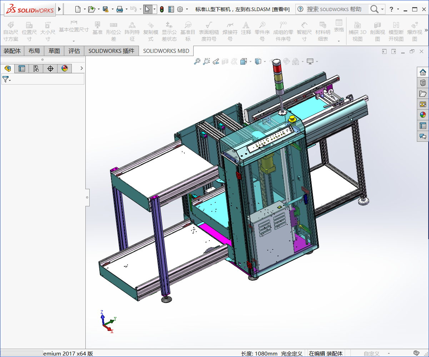The height and width of the screenshot is (357, 429).
Task: Click the 自动尺寸方案 button
Action: [x=11, y=31]
